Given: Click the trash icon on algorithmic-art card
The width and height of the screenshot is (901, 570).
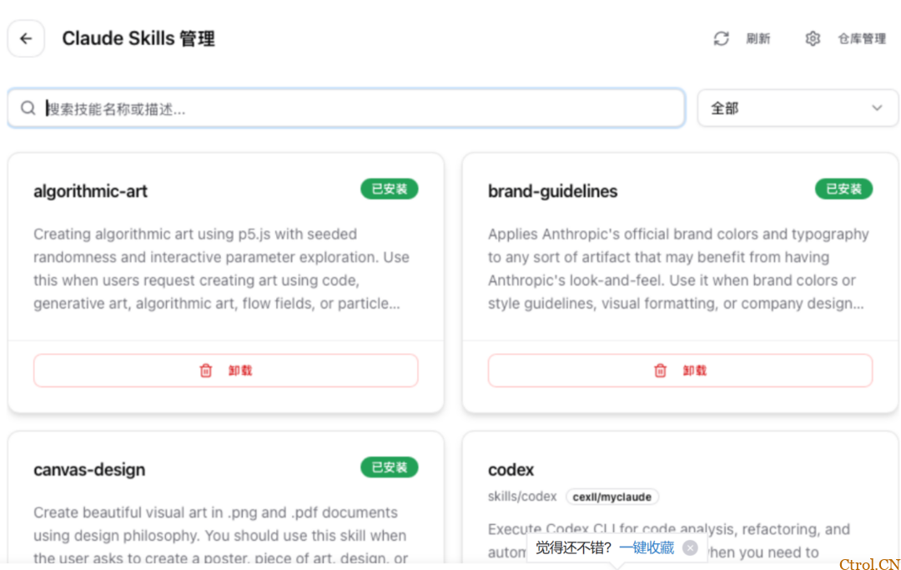Looking at the screenshot, I should 206,371.
